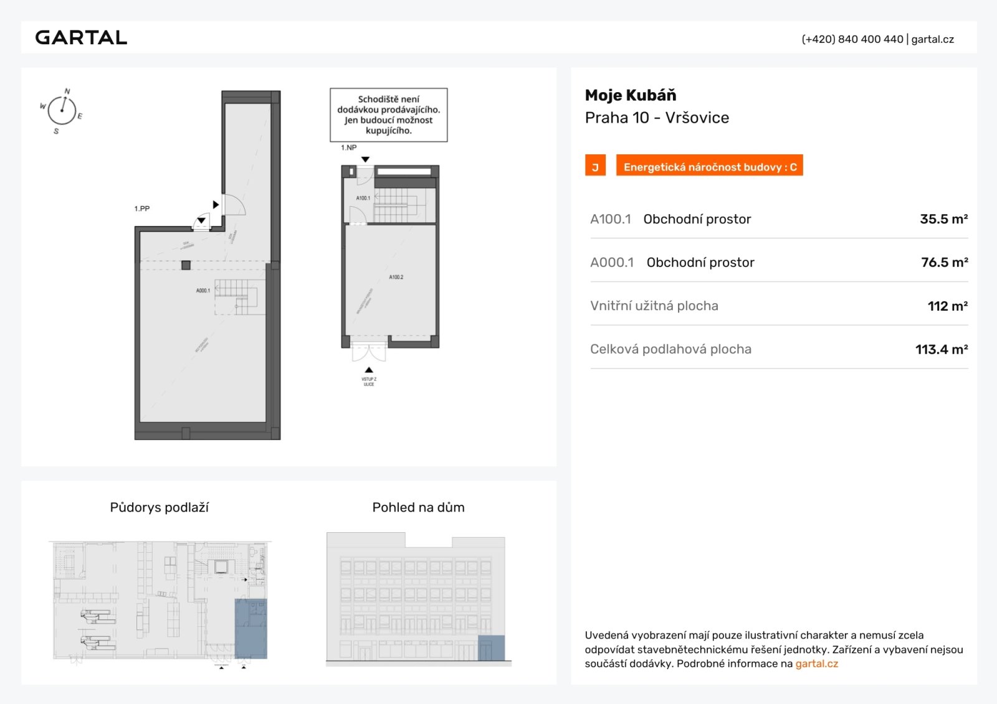The image size is (997, 704).
Task: Select the A100.1 Obchodní prostor row
Action: [x=778, y=219]
